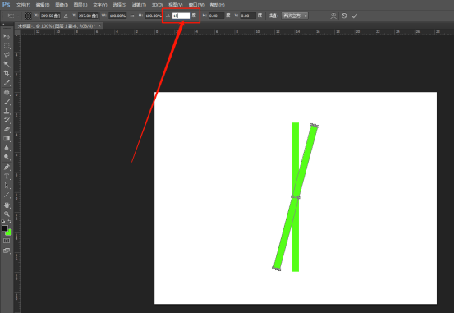Select the Gradient tool
This screenshot has height=313, width=455.
pos(7,139)
